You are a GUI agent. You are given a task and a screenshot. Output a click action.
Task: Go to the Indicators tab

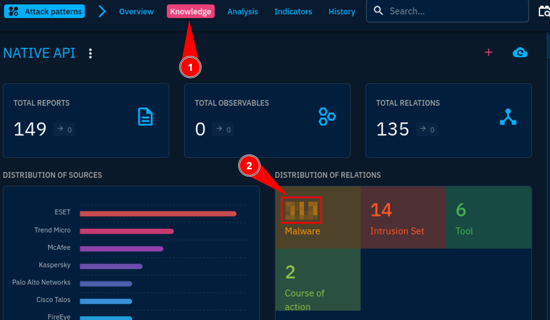293,11
